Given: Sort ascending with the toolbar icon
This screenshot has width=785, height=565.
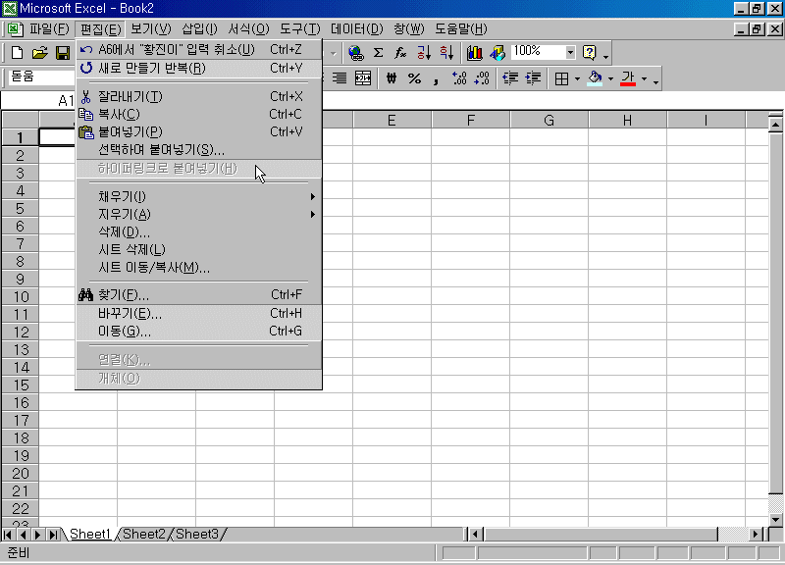Looking at the screenshot, I should (x=424, y=53).
